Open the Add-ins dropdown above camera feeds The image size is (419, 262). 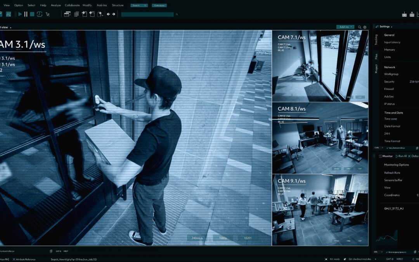(345, 27)
